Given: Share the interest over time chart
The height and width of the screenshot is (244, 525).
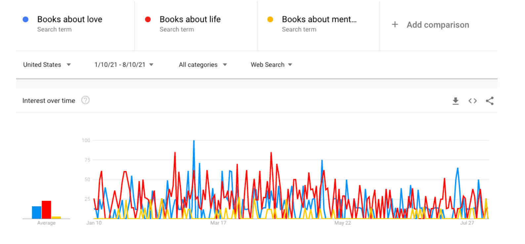Looking at the screenshot, I should 490,101.
